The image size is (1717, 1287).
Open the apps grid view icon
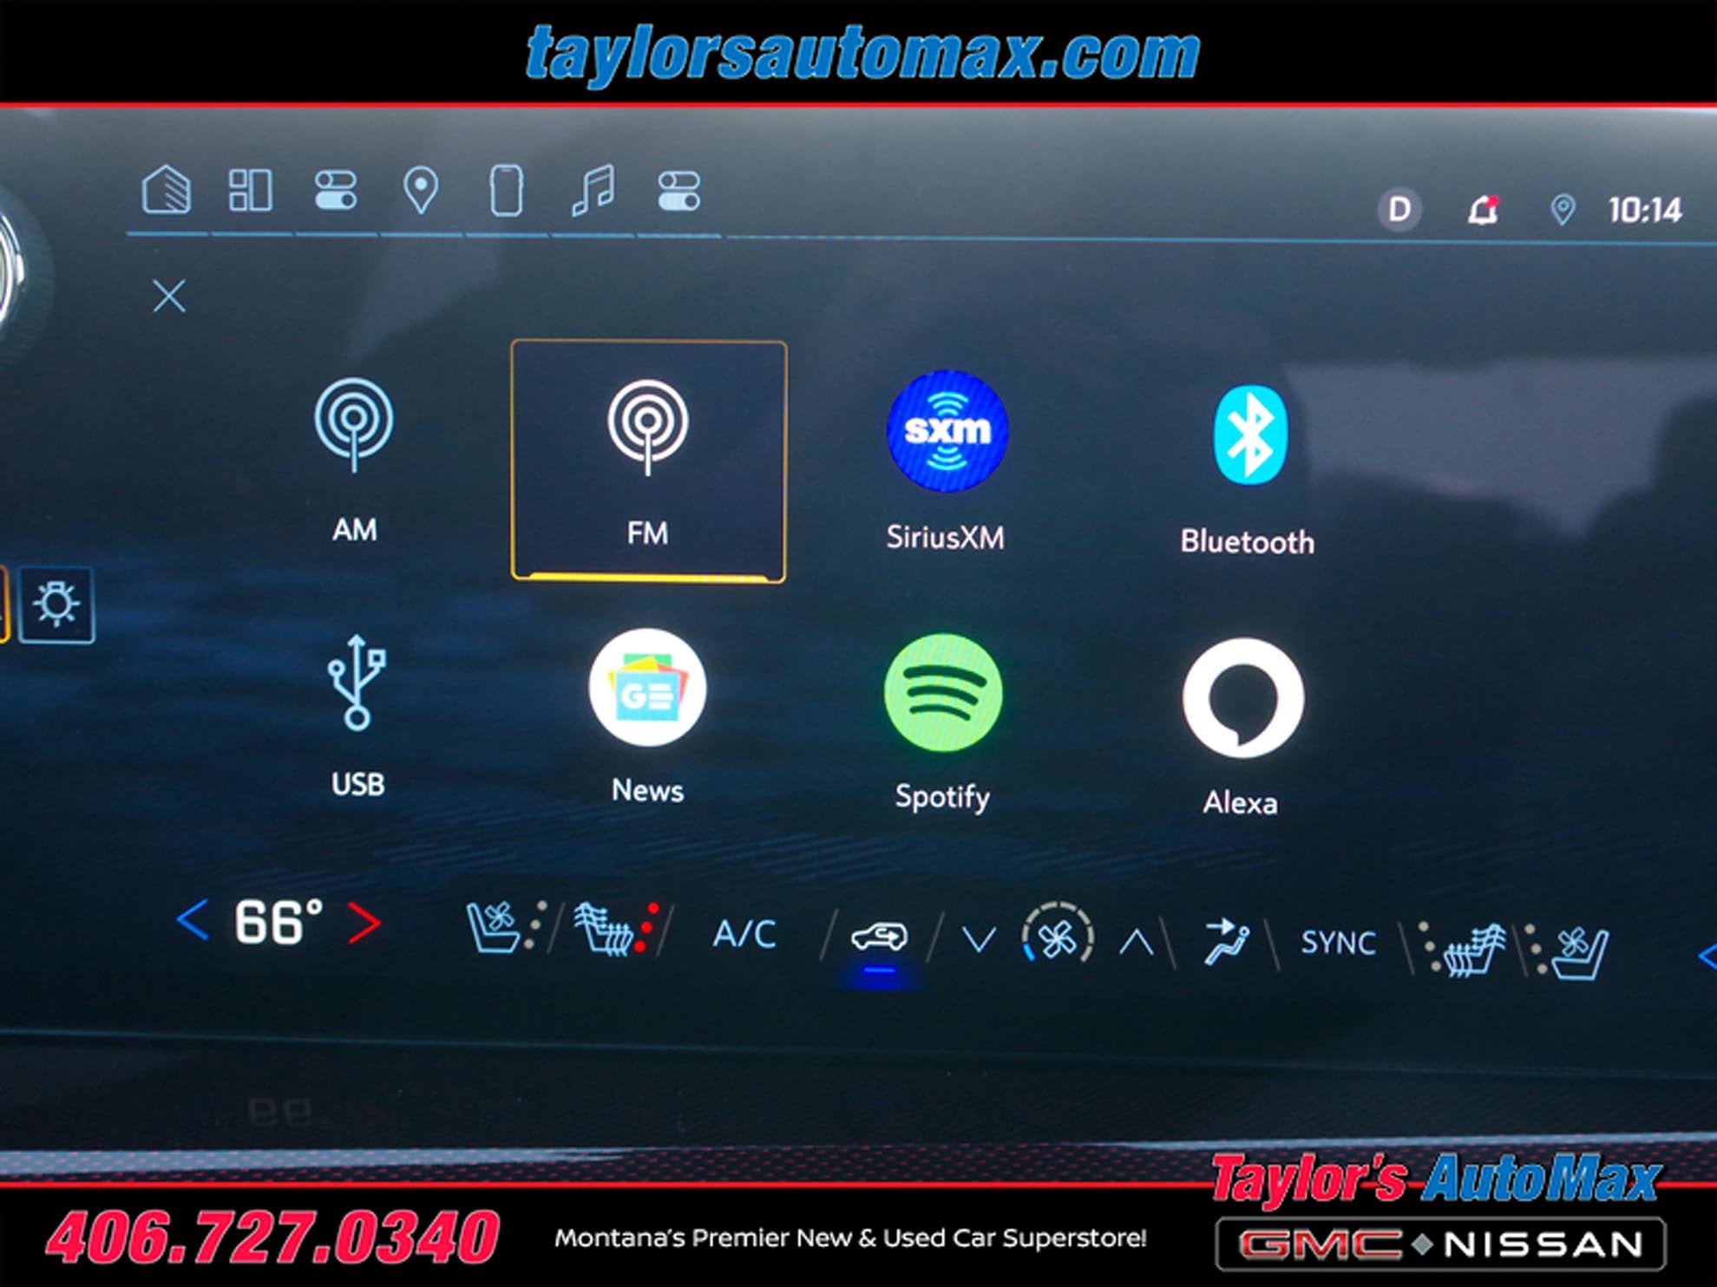coord(251,190)
